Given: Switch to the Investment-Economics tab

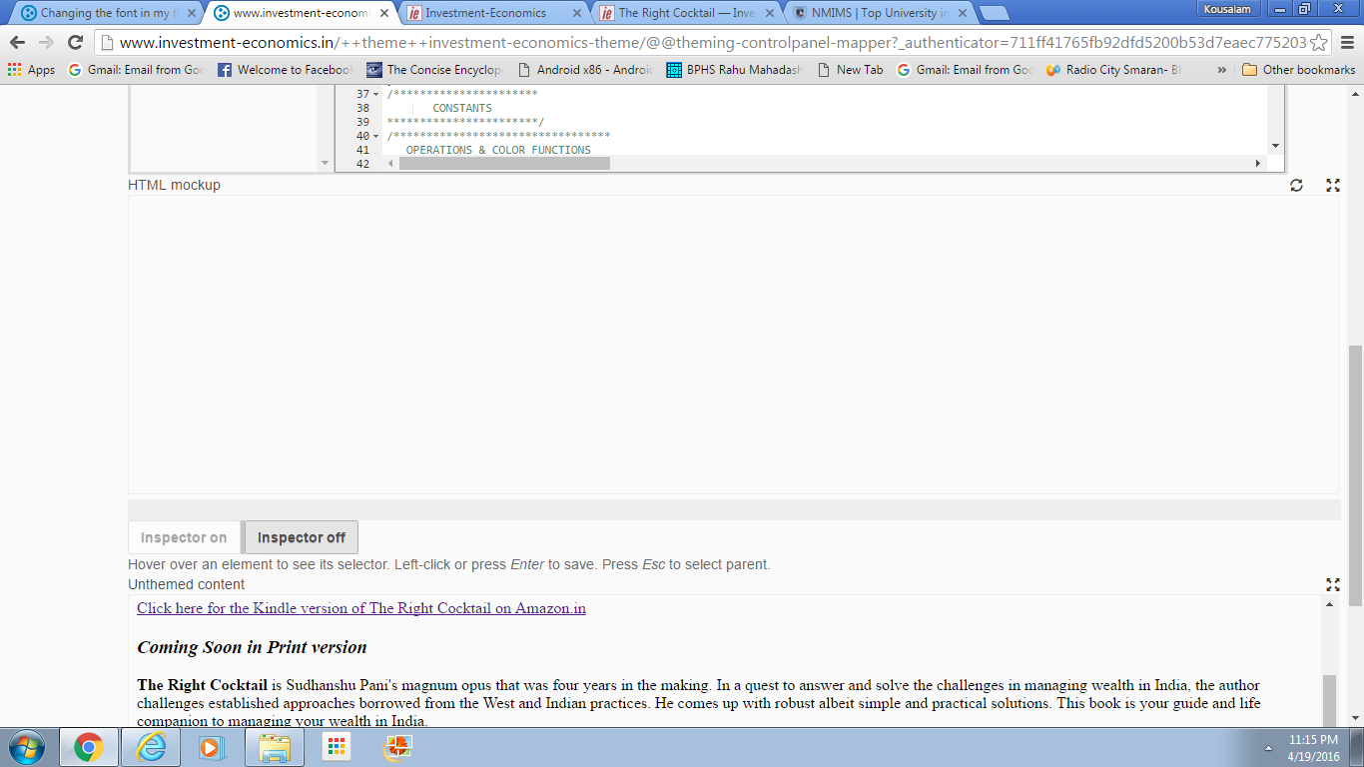Looking at the screenshot, I should [x=494, y=13].
